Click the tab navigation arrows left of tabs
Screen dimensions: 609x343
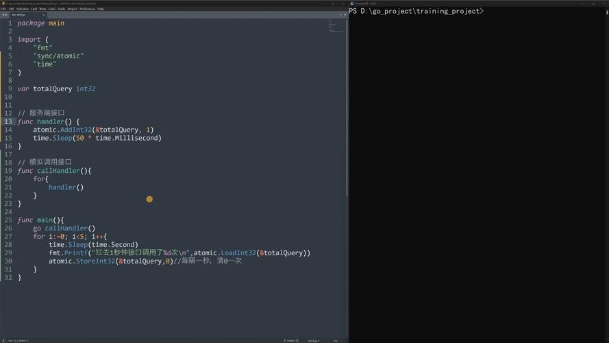click(5, 15)
